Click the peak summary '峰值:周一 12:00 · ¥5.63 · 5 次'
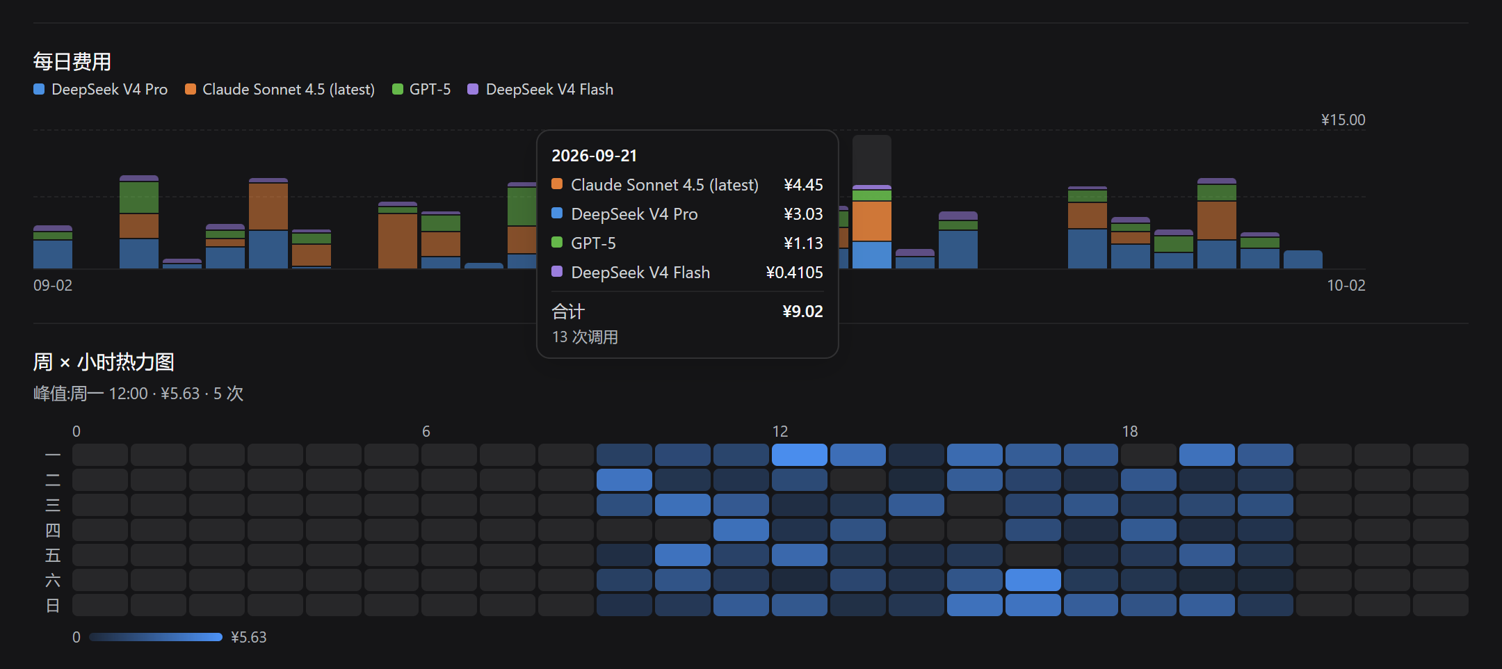Image resolution: width=1502 pixels, height=669 pixels. (x=138, y=394)
